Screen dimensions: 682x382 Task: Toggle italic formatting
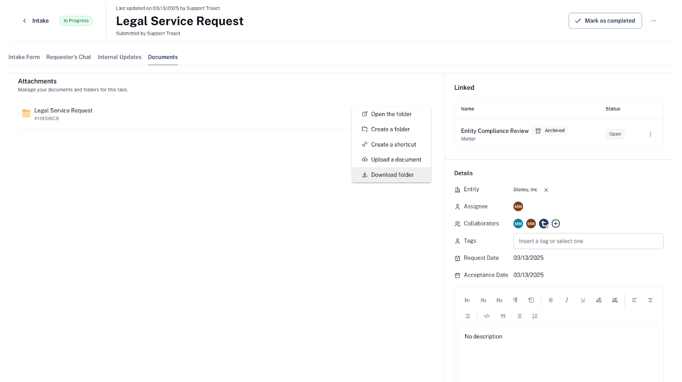(566, 300)
